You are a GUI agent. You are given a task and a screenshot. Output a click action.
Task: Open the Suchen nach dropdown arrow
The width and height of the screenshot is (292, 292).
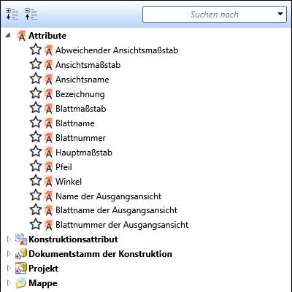click(x=280, y=14)
